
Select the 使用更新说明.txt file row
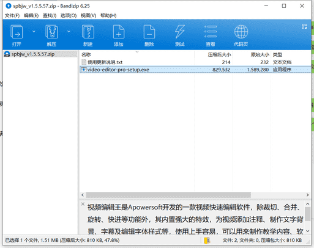195,62
